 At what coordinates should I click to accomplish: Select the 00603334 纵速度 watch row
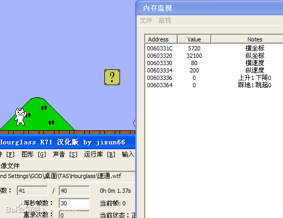214,70
